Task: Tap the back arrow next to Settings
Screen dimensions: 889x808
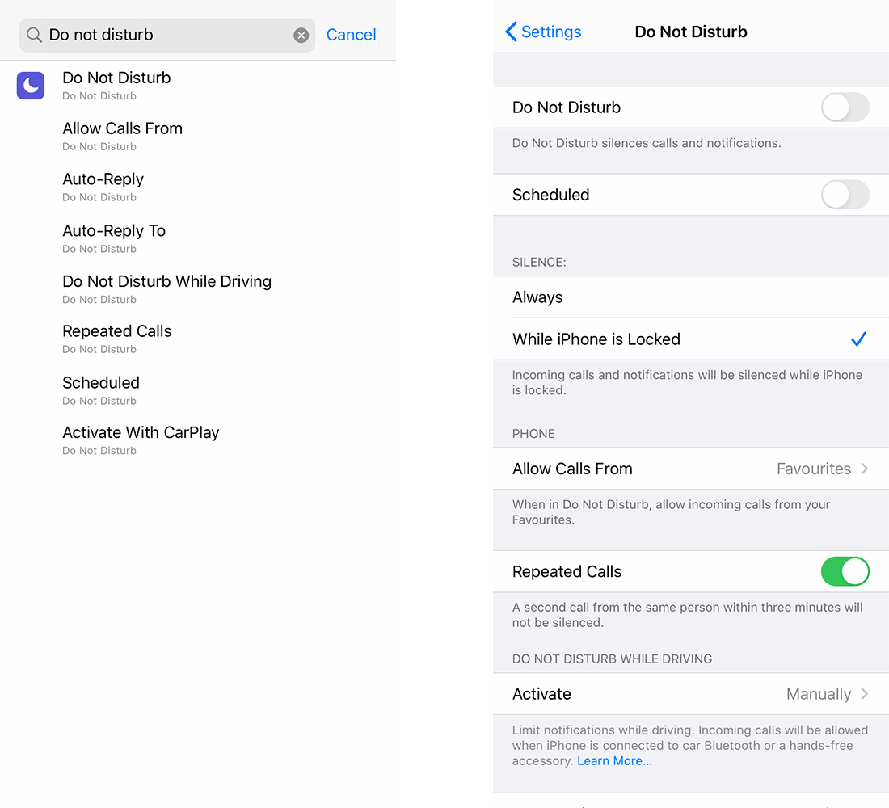Action: [x=511, y=32]
